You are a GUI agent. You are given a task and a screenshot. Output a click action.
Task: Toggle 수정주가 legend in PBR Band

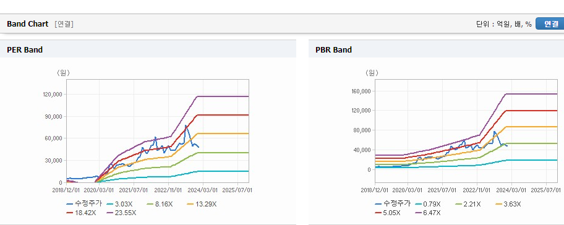(x=393, y=204)
